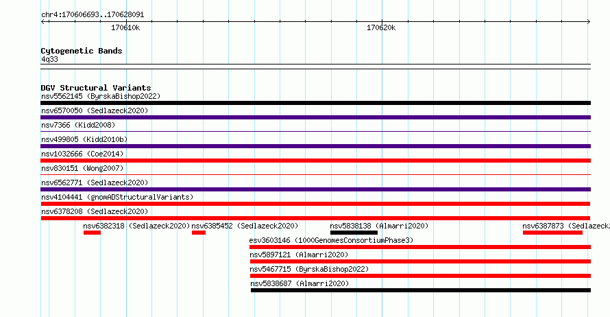Screen dimensions: 610x317
Task: Select the red nsv1032666 variant bar
Action: [x=315, y=161]
